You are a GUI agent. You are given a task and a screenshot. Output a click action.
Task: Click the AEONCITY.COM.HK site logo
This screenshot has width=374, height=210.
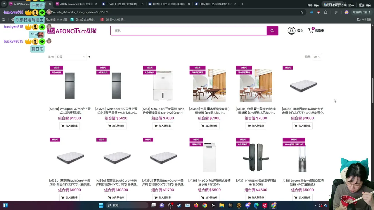click(72, 31)
